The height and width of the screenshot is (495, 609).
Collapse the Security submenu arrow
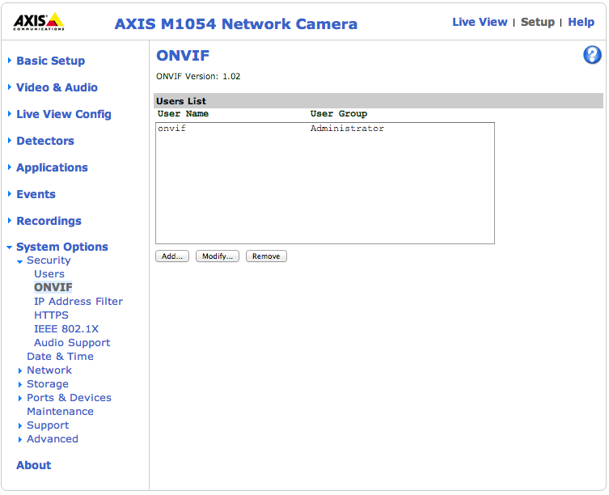[x=19, y=261]
